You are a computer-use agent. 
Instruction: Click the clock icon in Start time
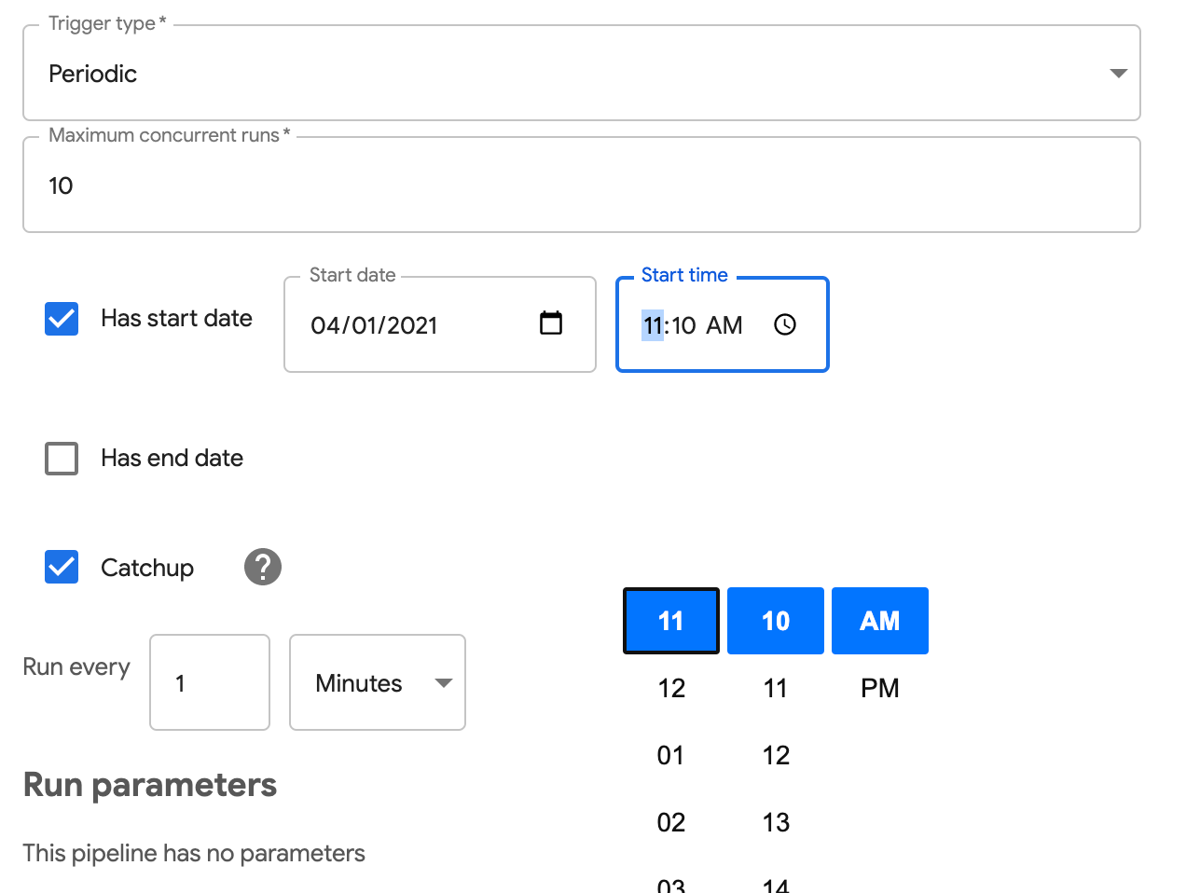(x=785, y=324)
